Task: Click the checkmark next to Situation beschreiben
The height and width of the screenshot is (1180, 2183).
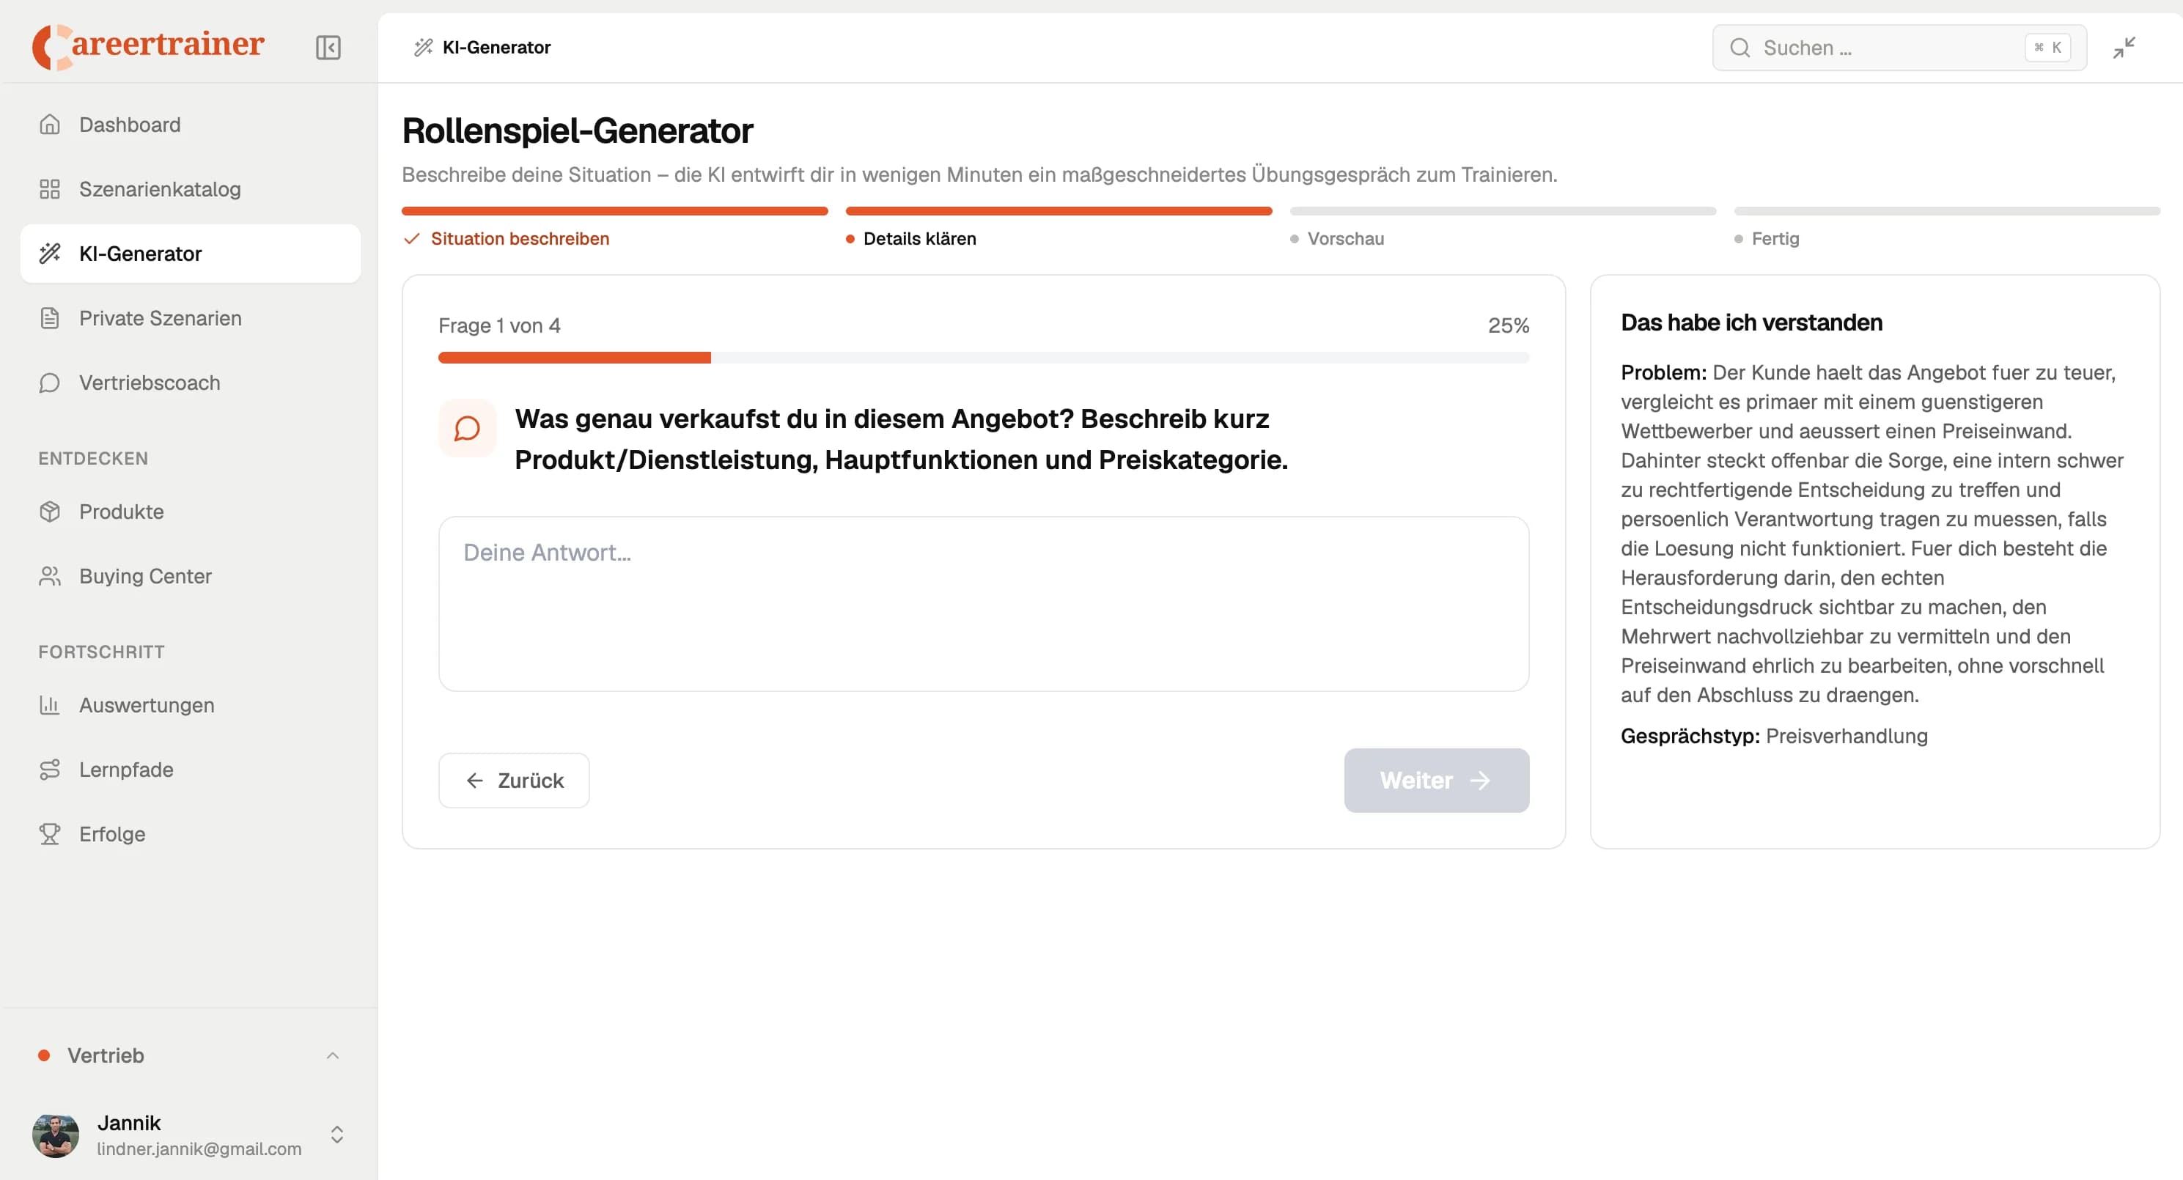Action: [412, 239]
